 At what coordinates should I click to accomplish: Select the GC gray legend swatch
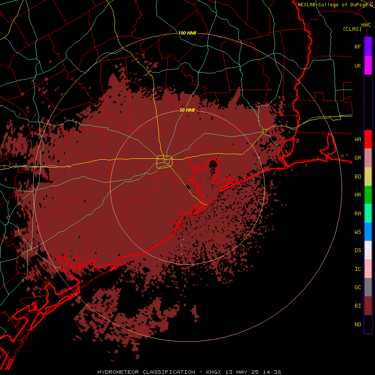point(368,287)
